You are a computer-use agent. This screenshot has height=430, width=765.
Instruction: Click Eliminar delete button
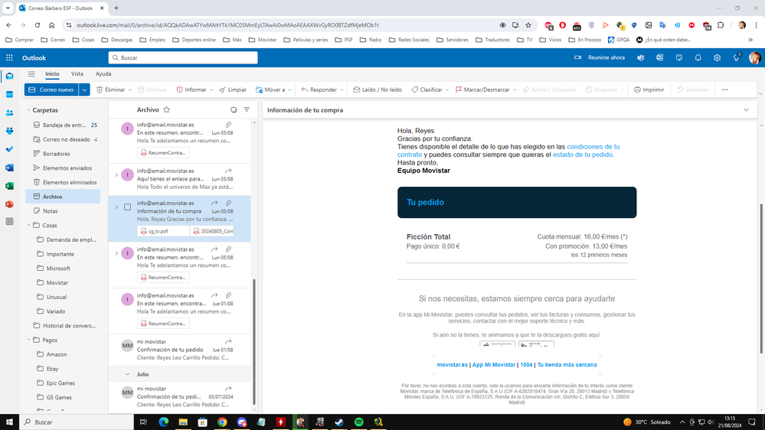tap(111, 90)
